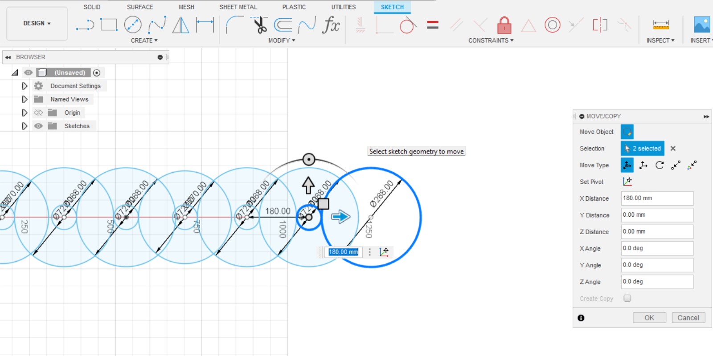Select the Line tool in toolbar

[x=85, y=25]
